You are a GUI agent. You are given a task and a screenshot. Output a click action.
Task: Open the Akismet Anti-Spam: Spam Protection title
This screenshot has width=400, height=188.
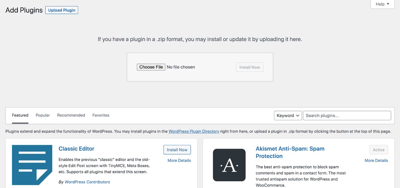(x=290, y=152)
